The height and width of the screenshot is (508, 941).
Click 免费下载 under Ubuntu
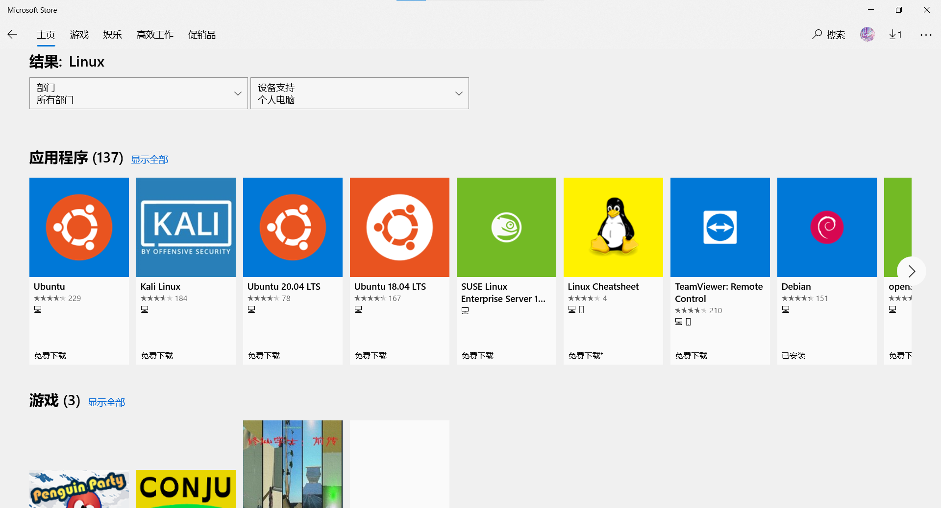click(50, 356)
